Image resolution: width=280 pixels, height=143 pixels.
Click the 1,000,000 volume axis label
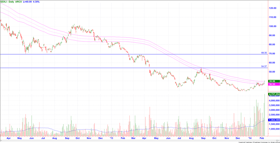(x=274, y=129)
